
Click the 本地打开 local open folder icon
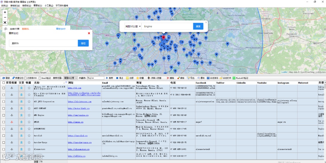(221, 78)
